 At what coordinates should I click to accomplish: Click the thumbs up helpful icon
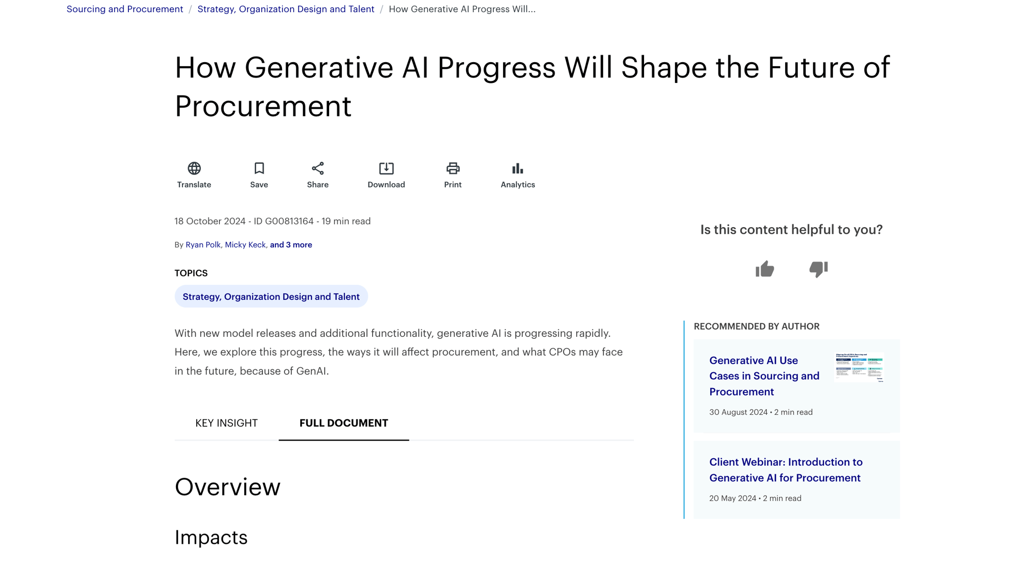tap(764, 269)
